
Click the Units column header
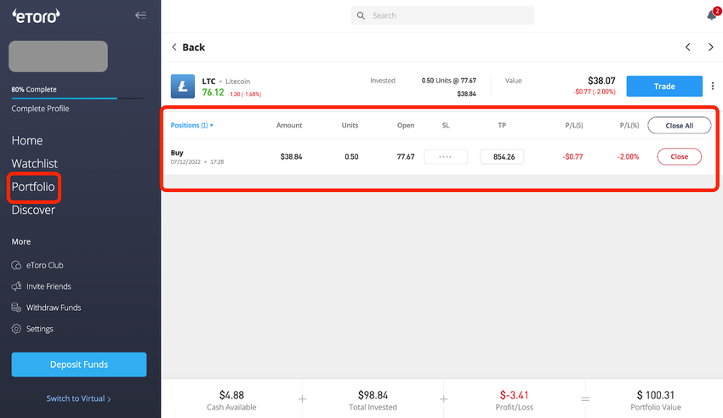350,125
